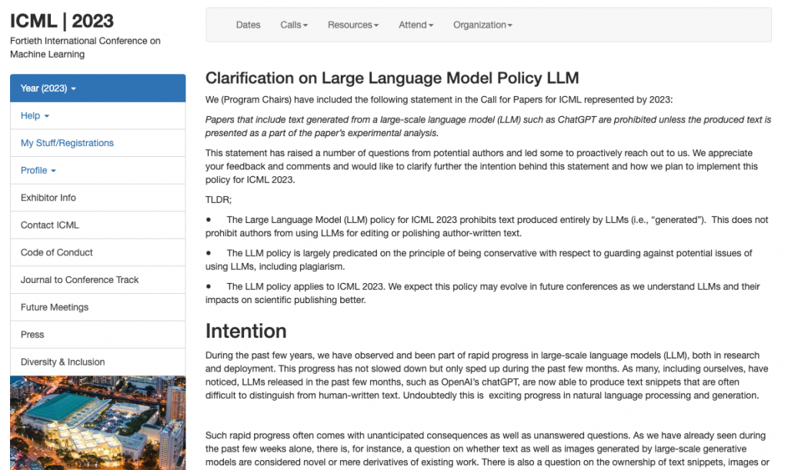Select Journal to Conference Track
Screen dimensions: 788x470
(x=98, y=280)
